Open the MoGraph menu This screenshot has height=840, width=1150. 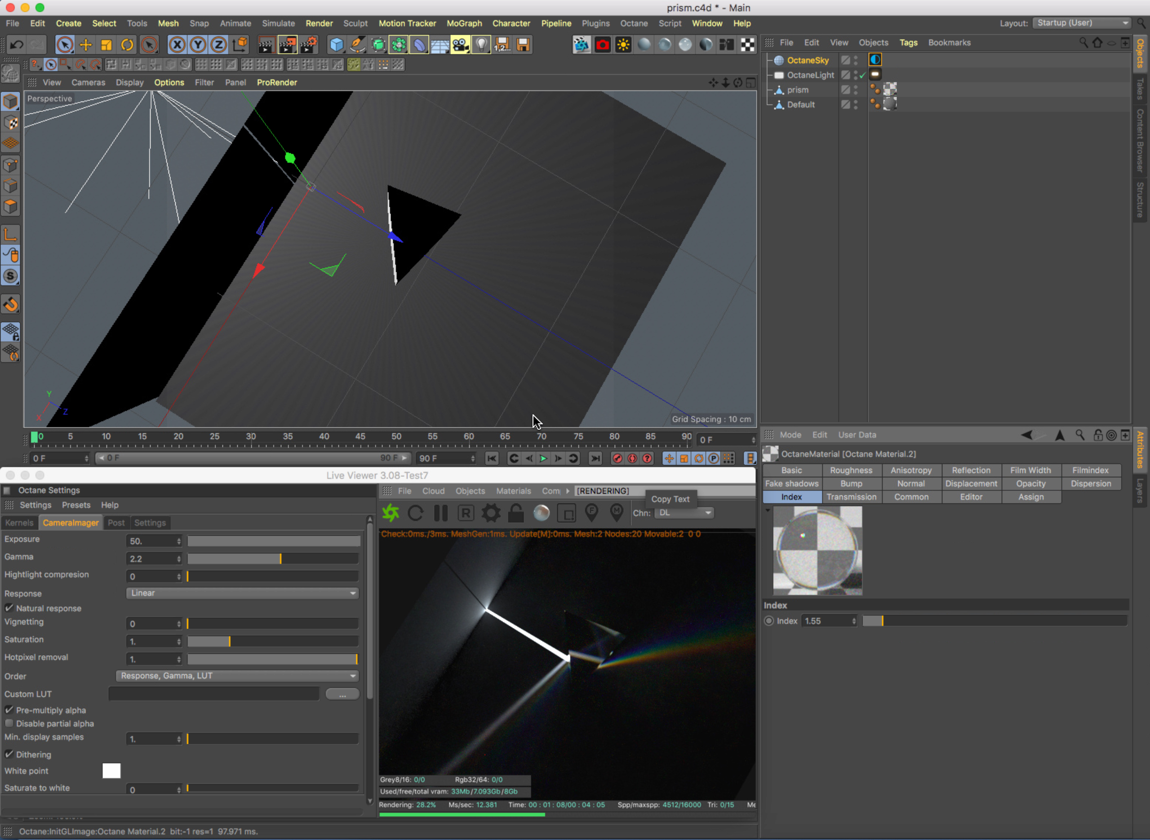pyautogui.click(x=464, y=23)
